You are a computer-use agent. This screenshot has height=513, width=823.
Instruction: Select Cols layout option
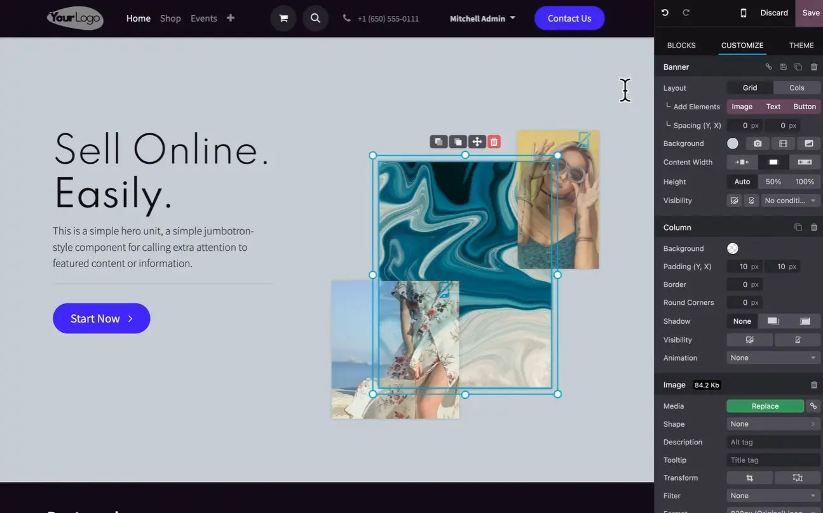point(797,88)
